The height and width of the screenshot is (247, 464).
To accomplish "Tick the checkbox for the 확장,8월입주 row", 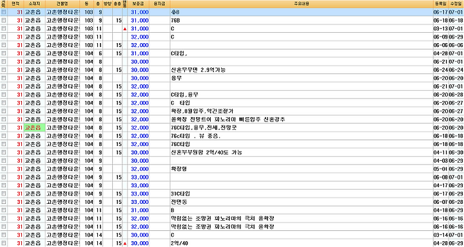I will (x=4, y=111).
